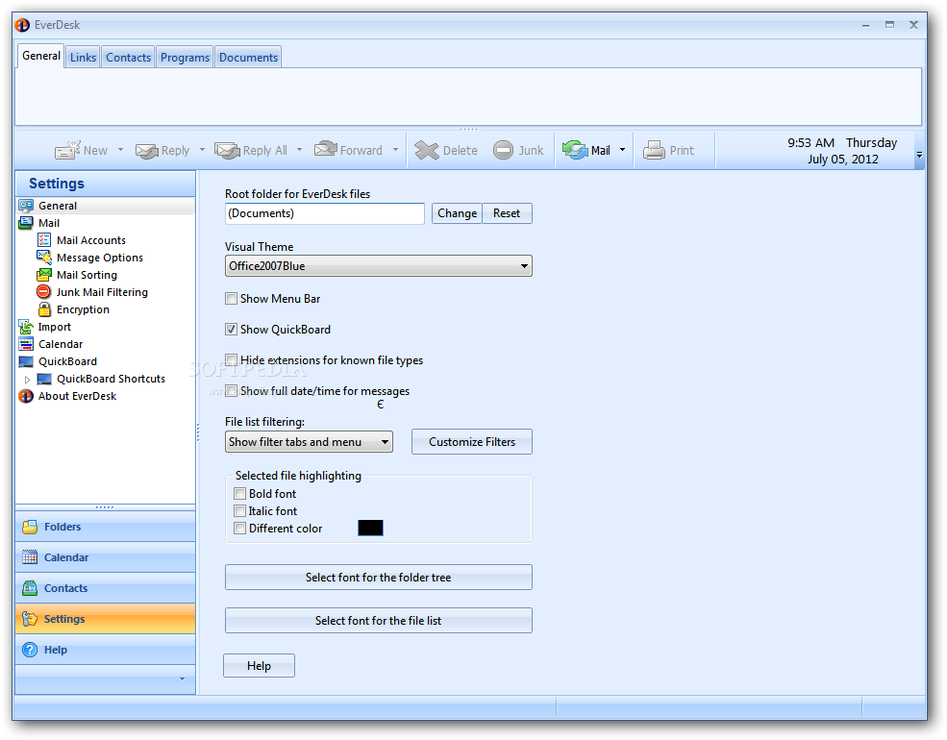Image resolution: width=947 pixels, height=740 pixels.
Task: Toggle Hide extensions for known file types
Action: [232, 359]
